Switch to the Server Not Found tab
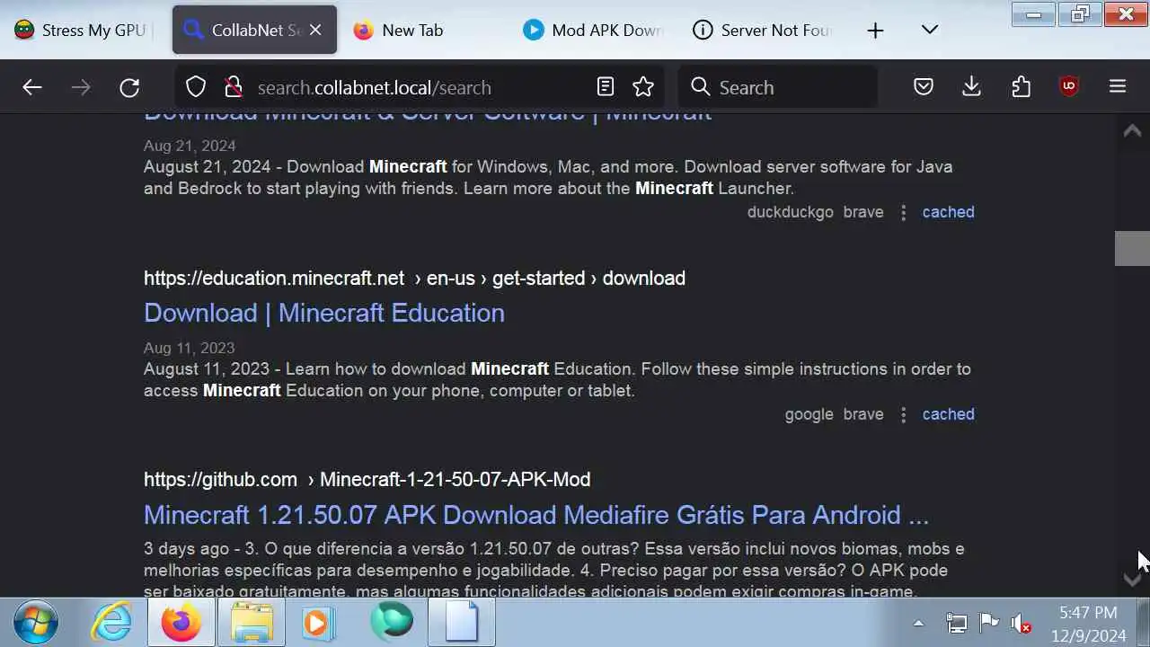 (764, 31)
